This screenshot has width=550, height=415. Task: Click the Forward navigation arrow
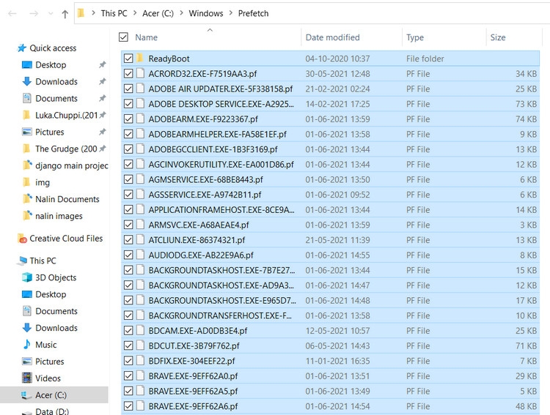(34, 14)
